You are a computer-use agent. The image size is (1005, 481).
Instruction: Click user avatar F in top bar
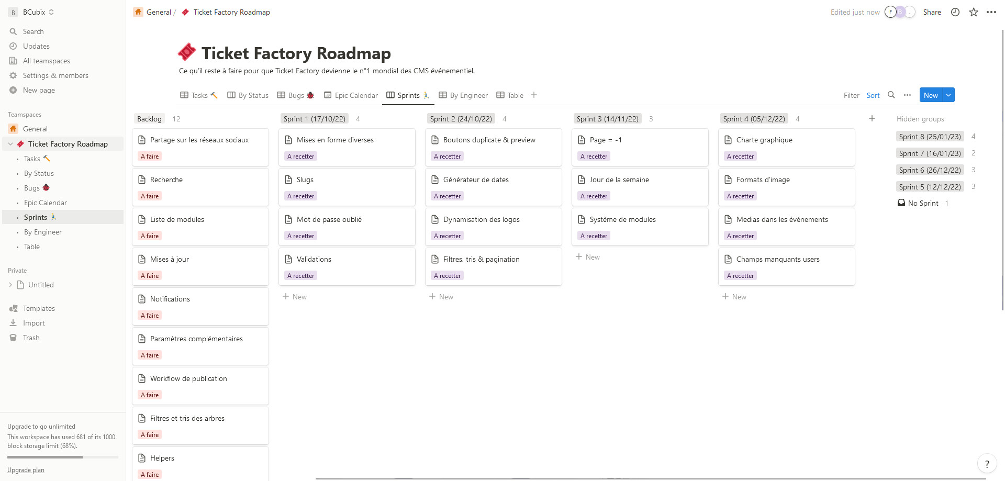(x=890, y=12)
